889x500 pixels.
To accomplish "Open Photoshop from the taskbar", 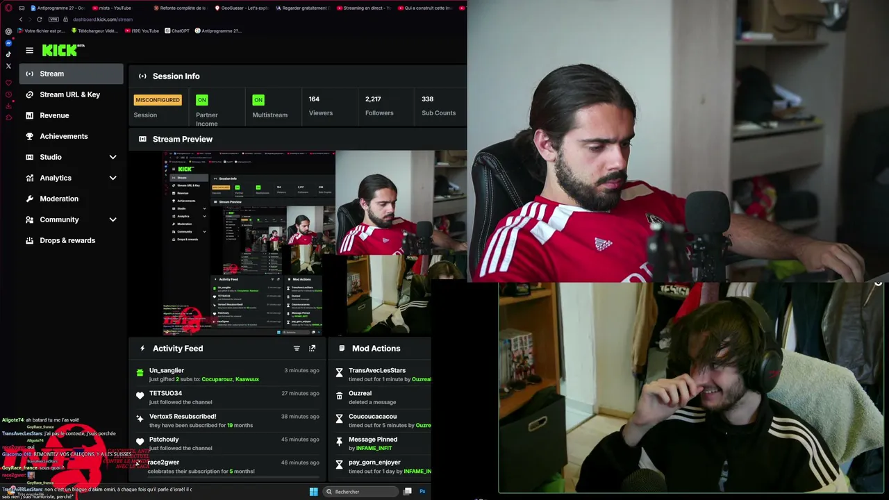I will pos(422,492).
